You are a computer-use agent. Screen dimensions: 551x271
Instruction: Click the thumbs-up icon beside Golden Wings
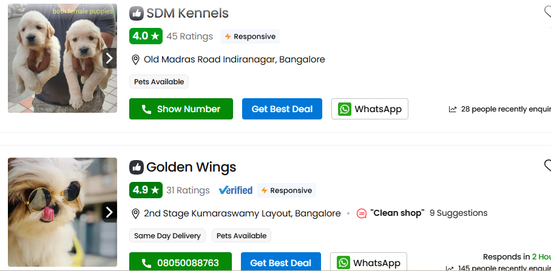(136, 167)
